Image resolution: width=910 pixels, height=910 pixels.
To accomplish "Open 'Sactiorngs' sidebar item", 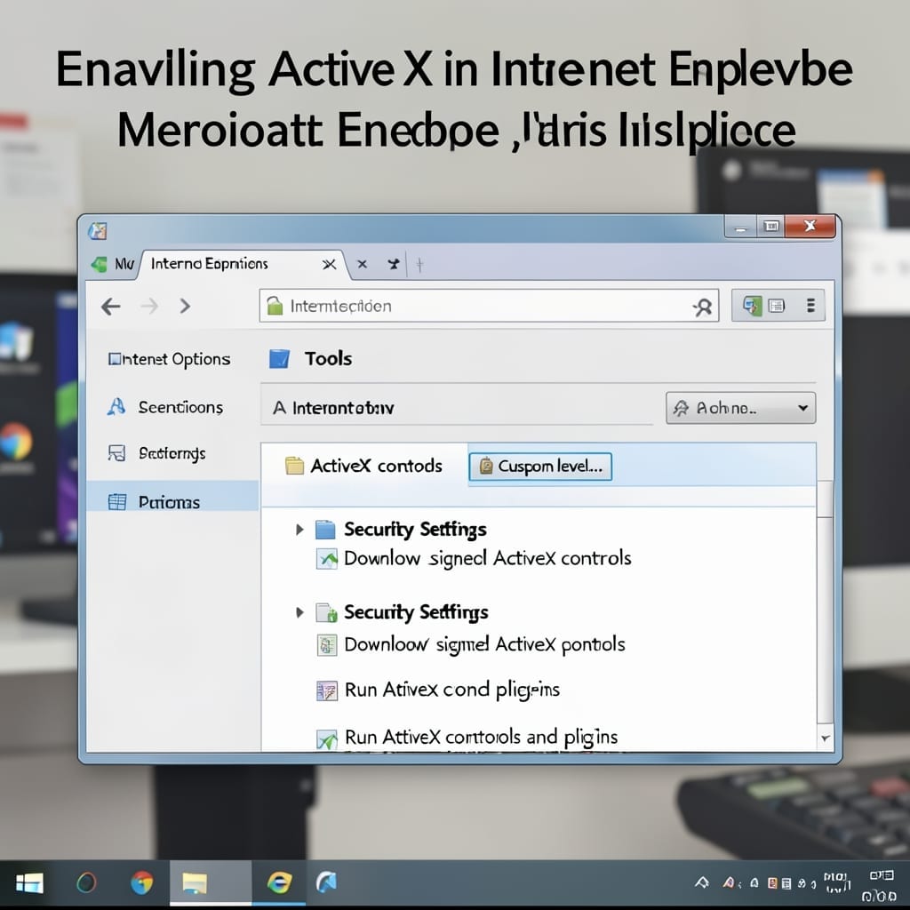I will pyautogui.click(x=156, y=453).
